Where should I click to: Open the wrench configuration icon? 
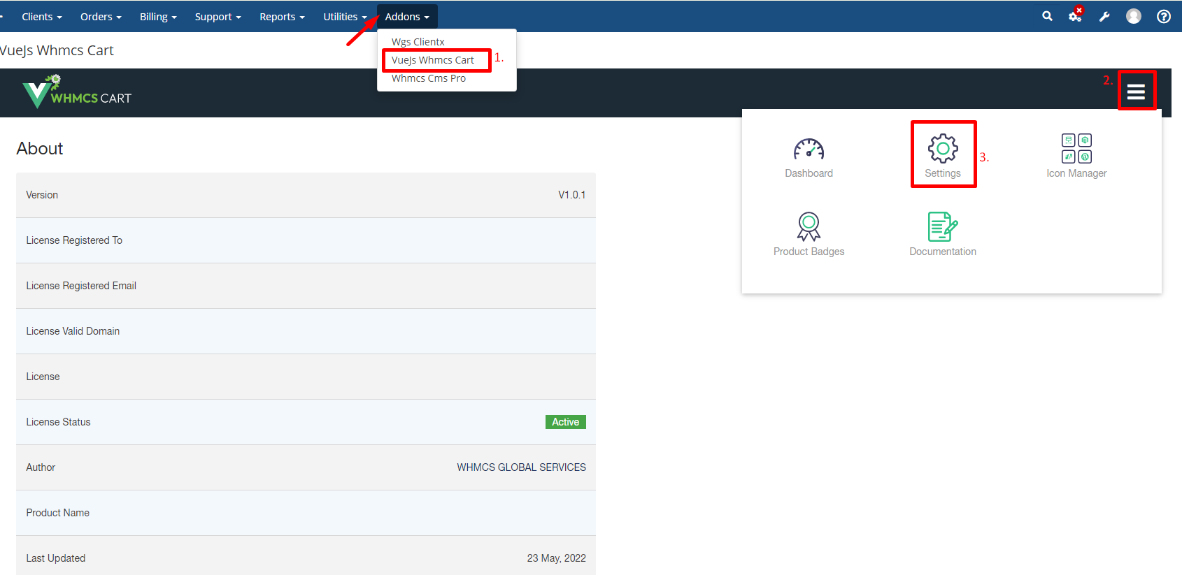click(x=1104, y=16)
